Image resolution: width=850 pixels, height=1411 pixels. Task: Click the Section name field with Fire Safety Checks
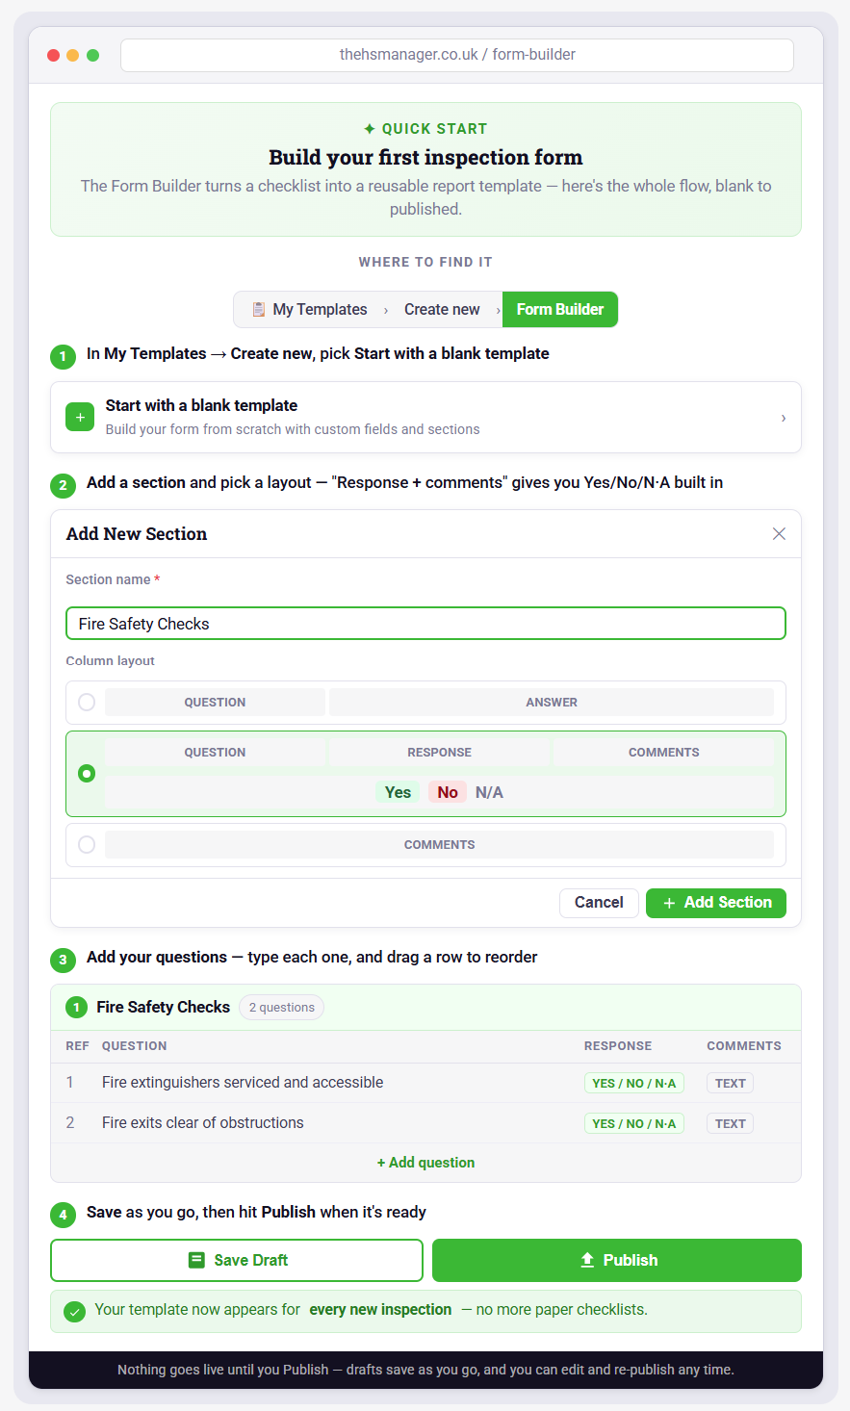coord(425,624)
